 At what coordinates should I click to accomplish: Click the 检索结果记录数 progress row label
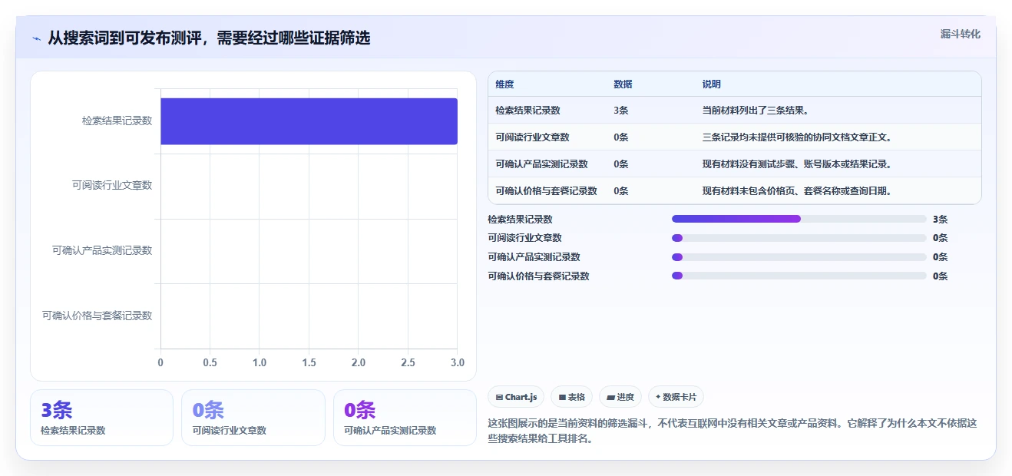[520, 220]
